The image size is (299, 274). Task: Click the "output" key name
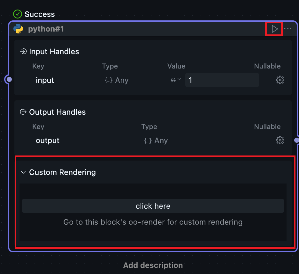click(x=48, y=141)
